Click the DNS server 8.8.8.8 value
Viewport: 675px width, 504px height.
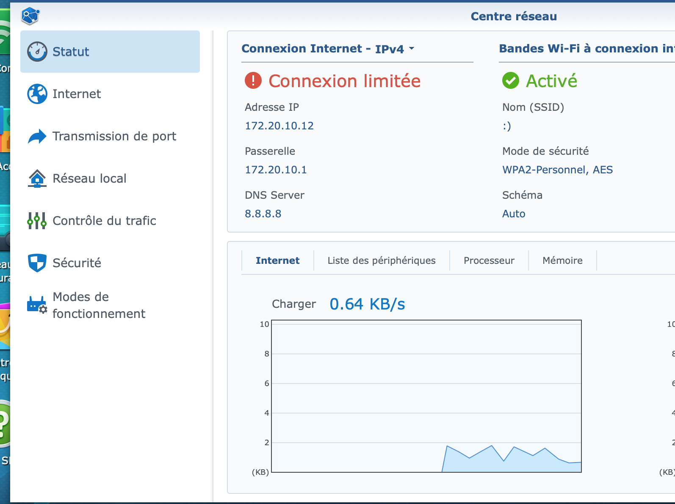point(263,214)
